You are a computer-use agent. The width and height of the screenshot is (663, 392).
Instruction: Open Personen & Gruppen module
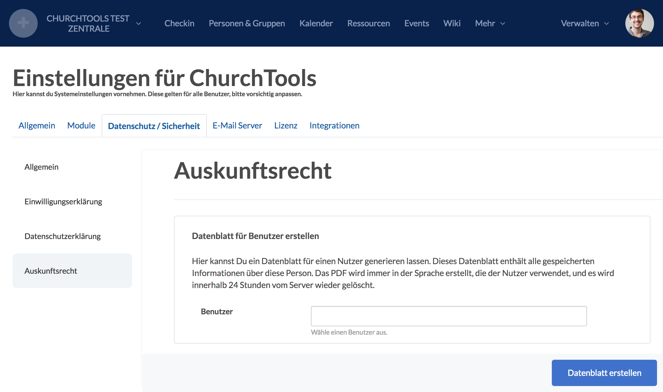coord(247,23)
